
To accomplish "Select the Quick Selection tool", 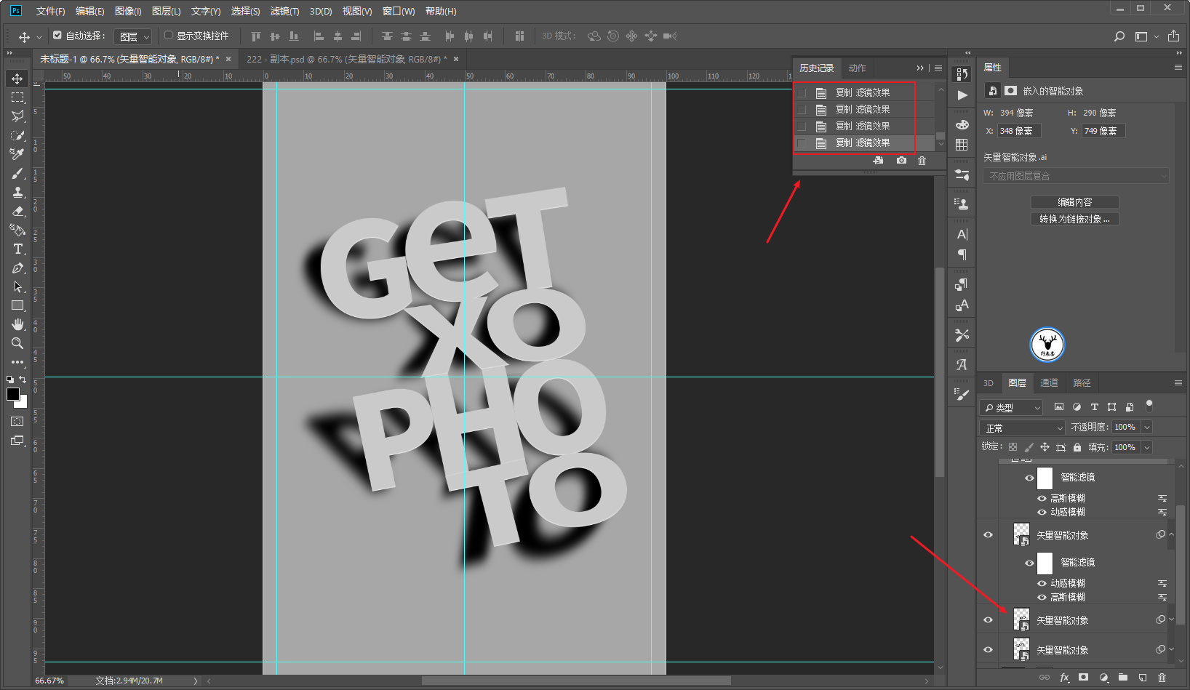I will 17,135.
